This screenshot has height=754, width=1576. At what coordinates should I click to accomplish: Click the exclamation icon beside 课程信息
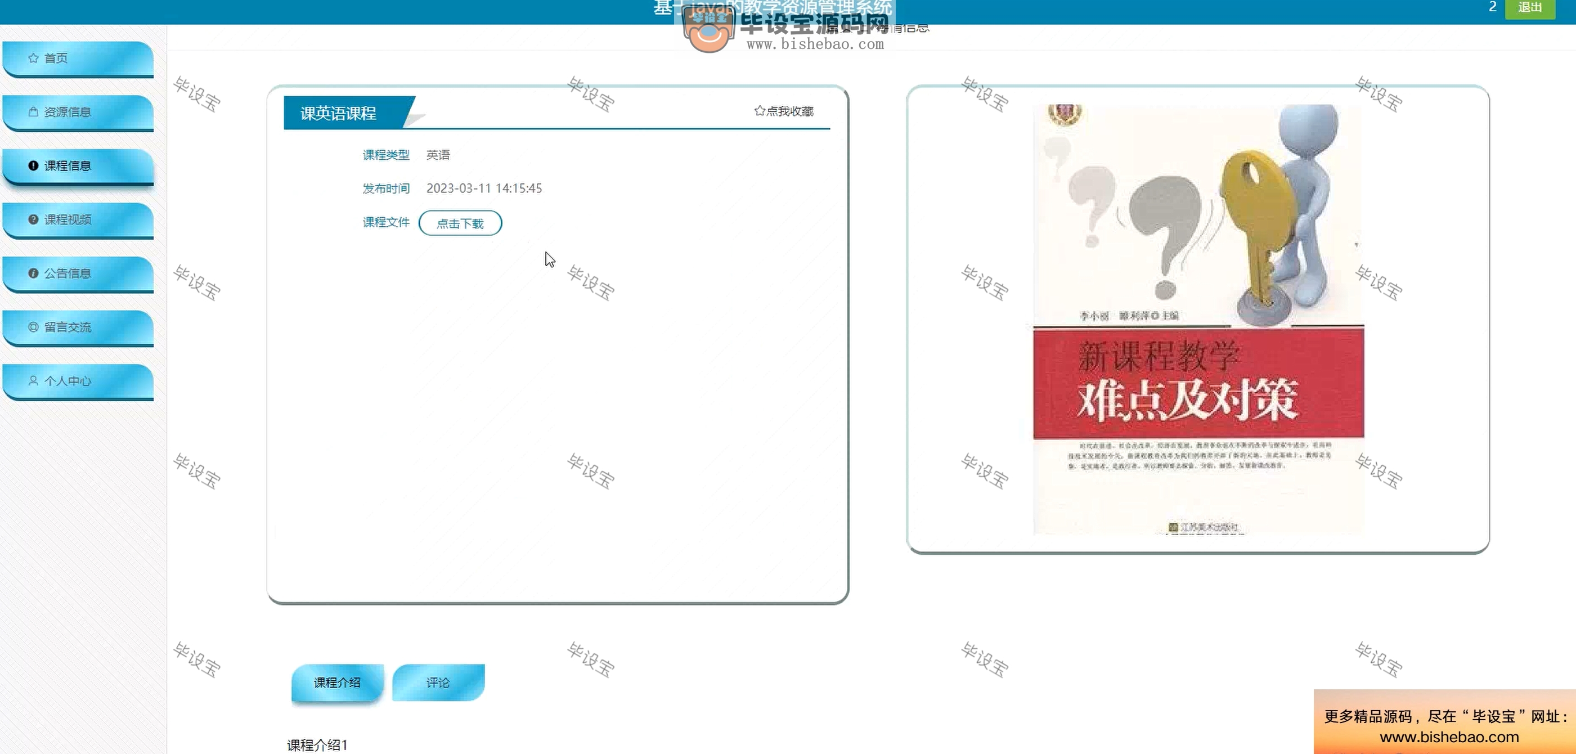pyautogui.click(x=33, y=166)
